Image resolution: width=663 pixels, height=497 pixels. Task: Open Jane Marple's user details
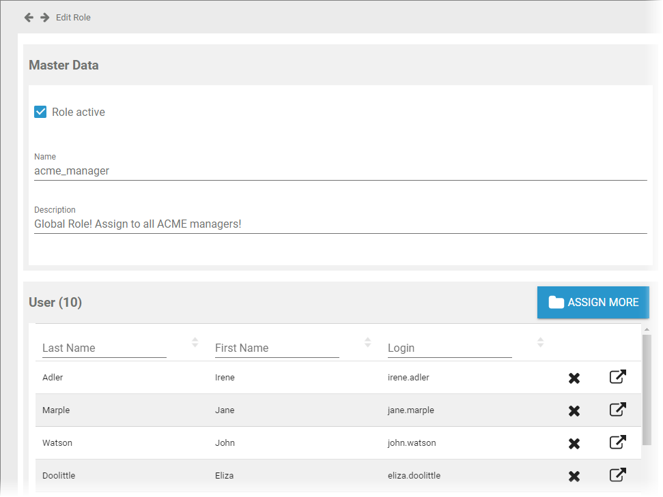(x=617, y=409)
